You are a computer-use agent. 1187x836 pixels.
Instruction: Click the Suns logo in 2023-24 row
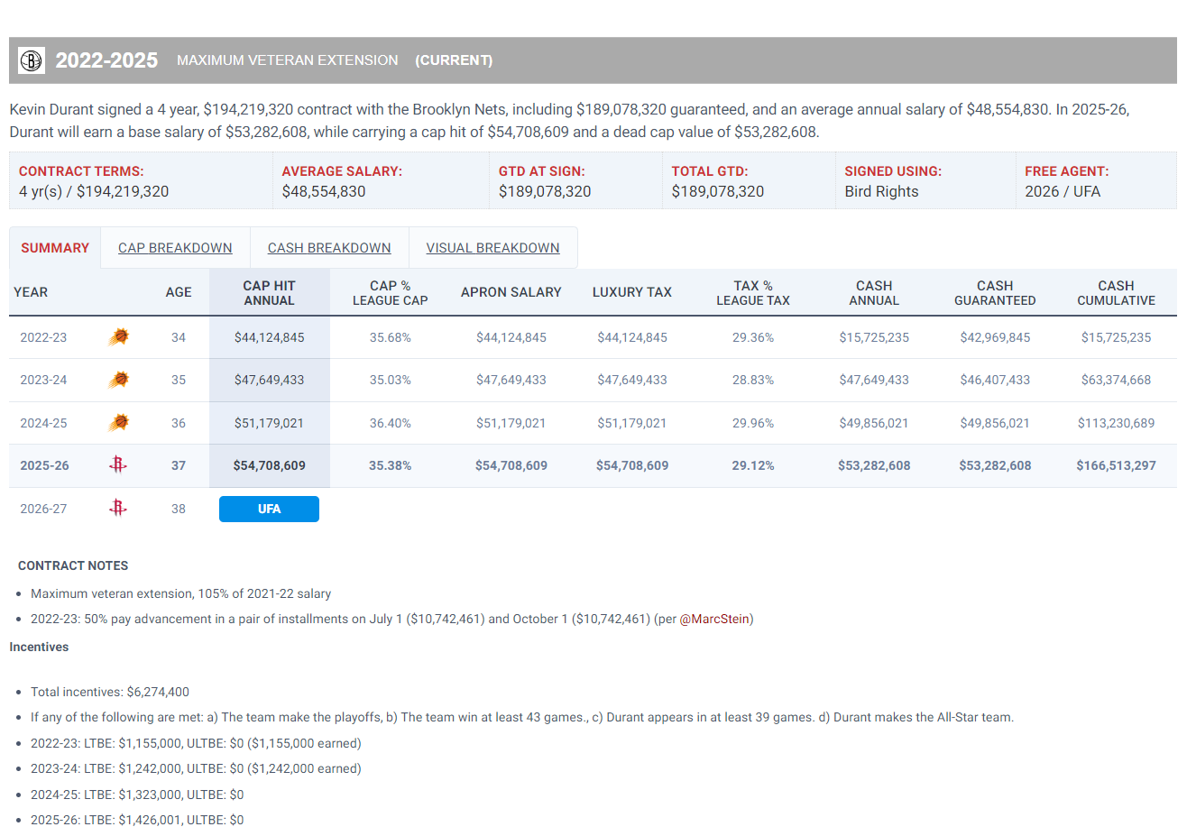pyautogui.click(x=118, y=380)
